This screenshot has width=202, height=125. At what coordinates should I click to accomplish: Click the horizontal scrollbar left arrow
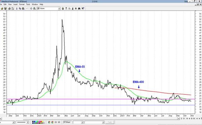tap(1, 118)
